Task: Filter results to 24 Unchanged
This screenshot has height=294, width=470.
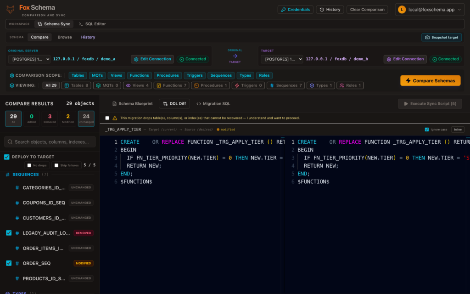Action: [x=86, y=119]
